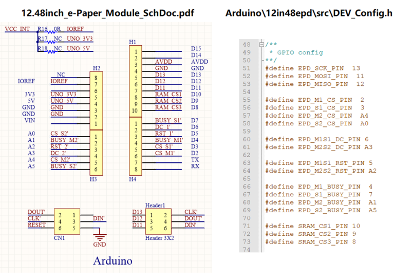
Task: Click the EPD_M1_CS_PIN define line
Action: pyautogui.click(x=314, y=100)
